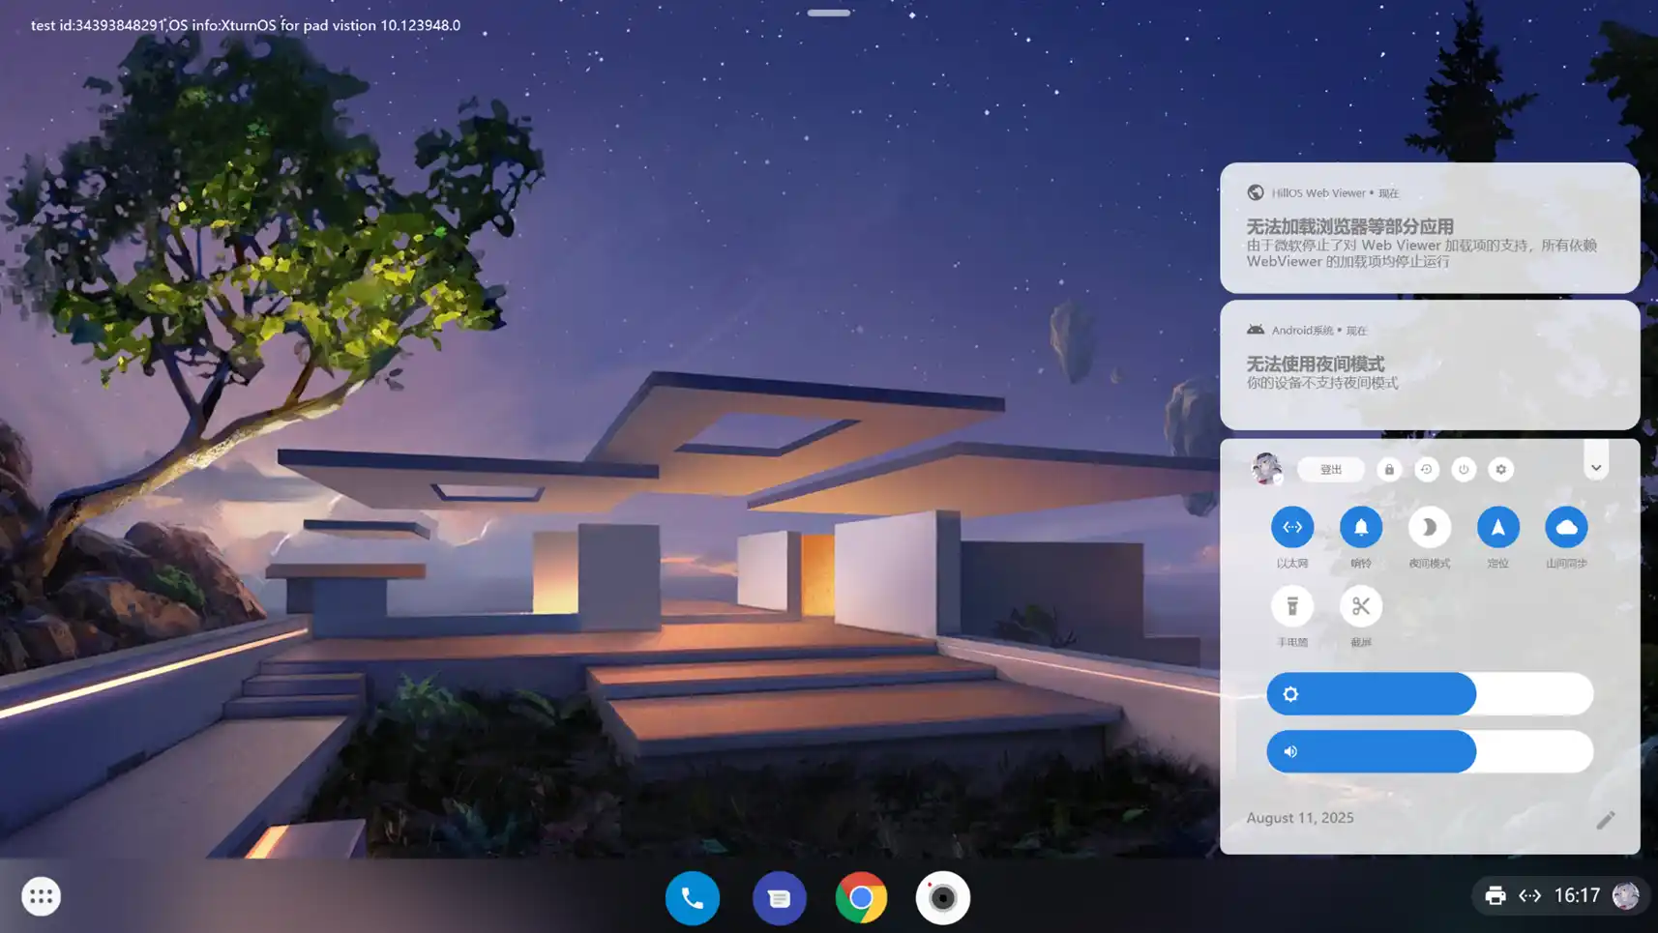Collapse quick settings with the chevron arrow
Image resolution: width=1658 pixels, height=933 pixels.
pyautogui.click(x=1595, y=468)
